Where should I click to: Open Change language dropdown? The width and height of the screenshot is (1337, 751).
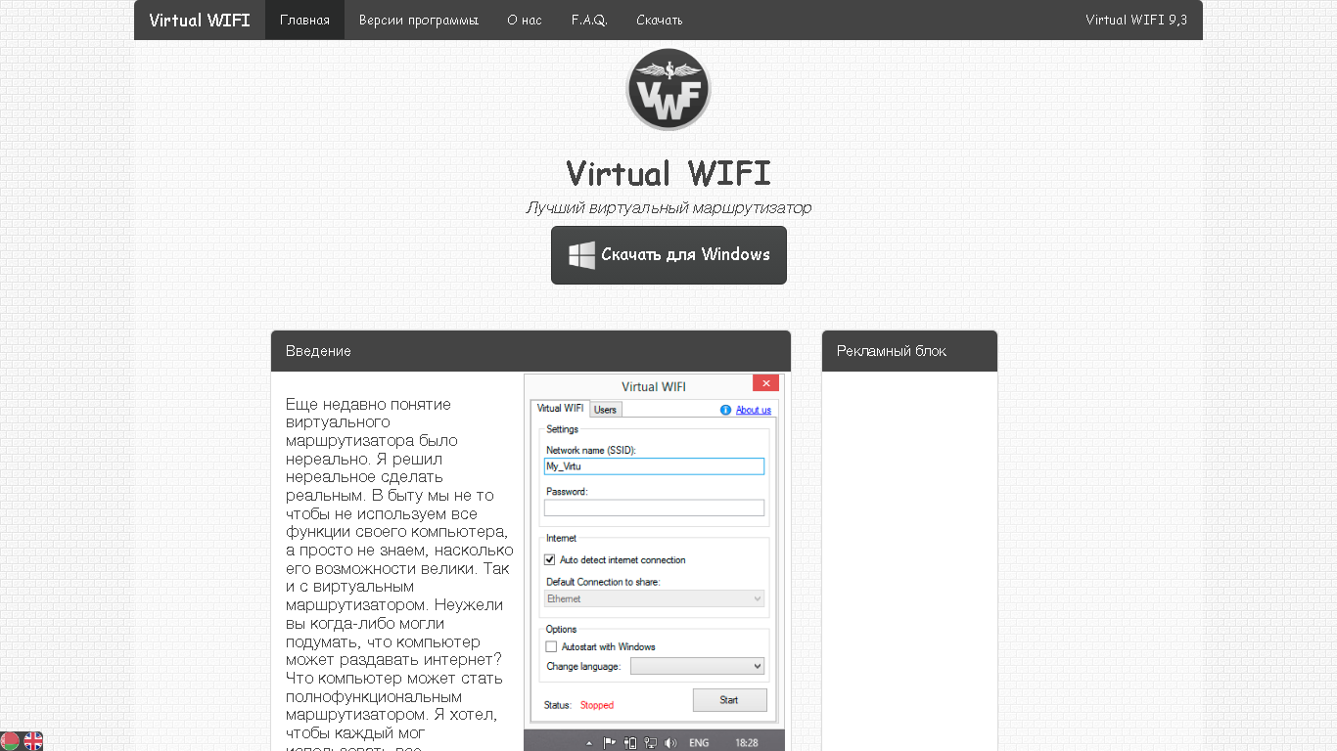[x=697, y=666]
